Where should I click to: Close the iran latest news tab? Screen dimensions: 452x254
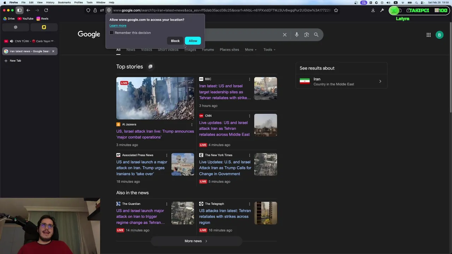point(53,52)
